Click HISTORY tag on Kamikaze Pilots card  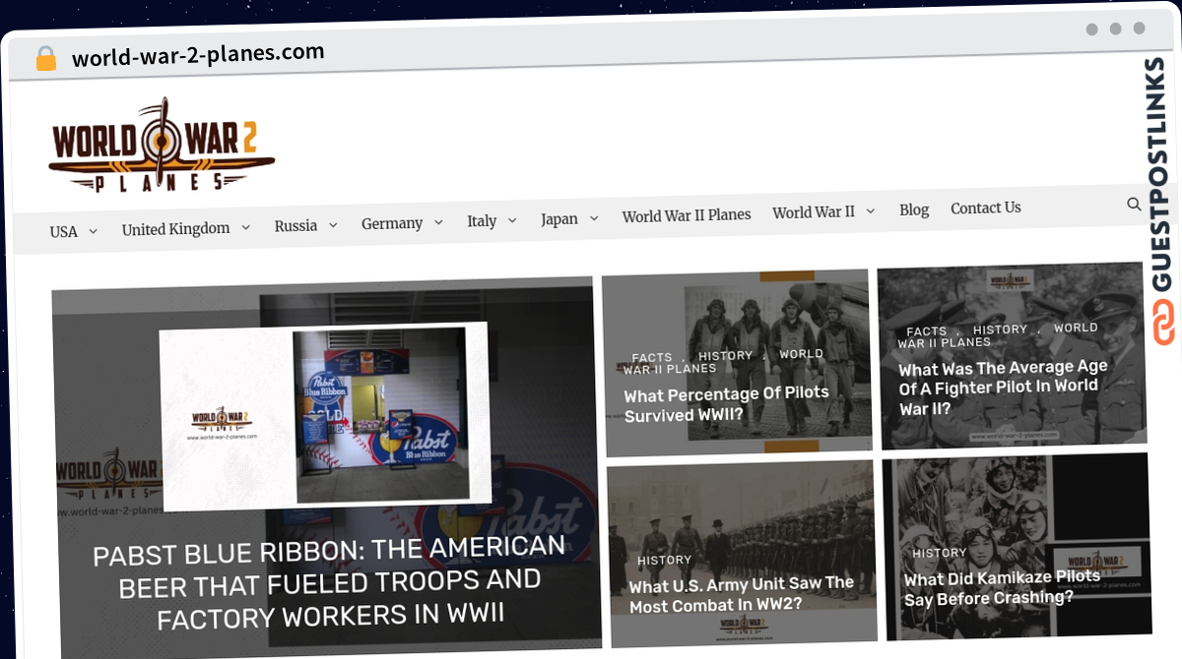(940, 553)
